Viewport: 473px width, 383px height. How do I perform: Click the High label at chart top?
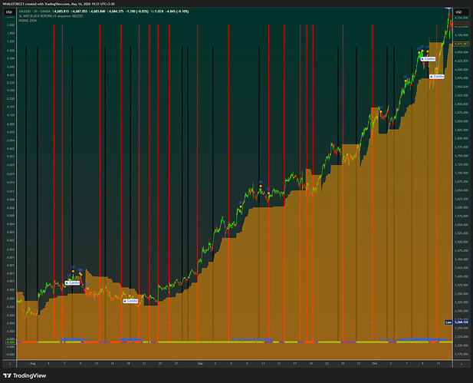[x=448, y=8]
